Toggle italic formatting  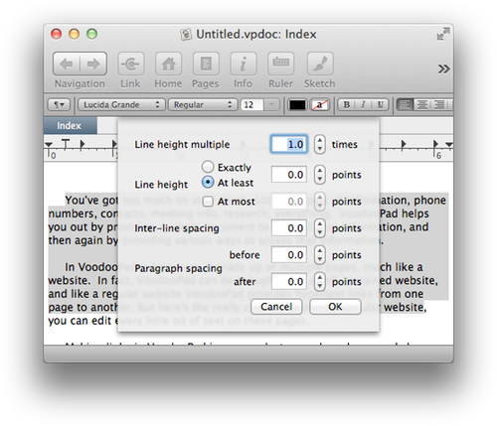pyautogui.click(x=364, y=105)
